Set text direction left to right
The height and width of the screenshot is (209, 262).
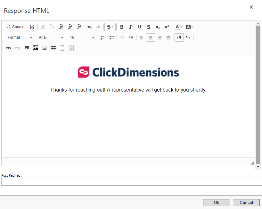click(x=179, y=37)
